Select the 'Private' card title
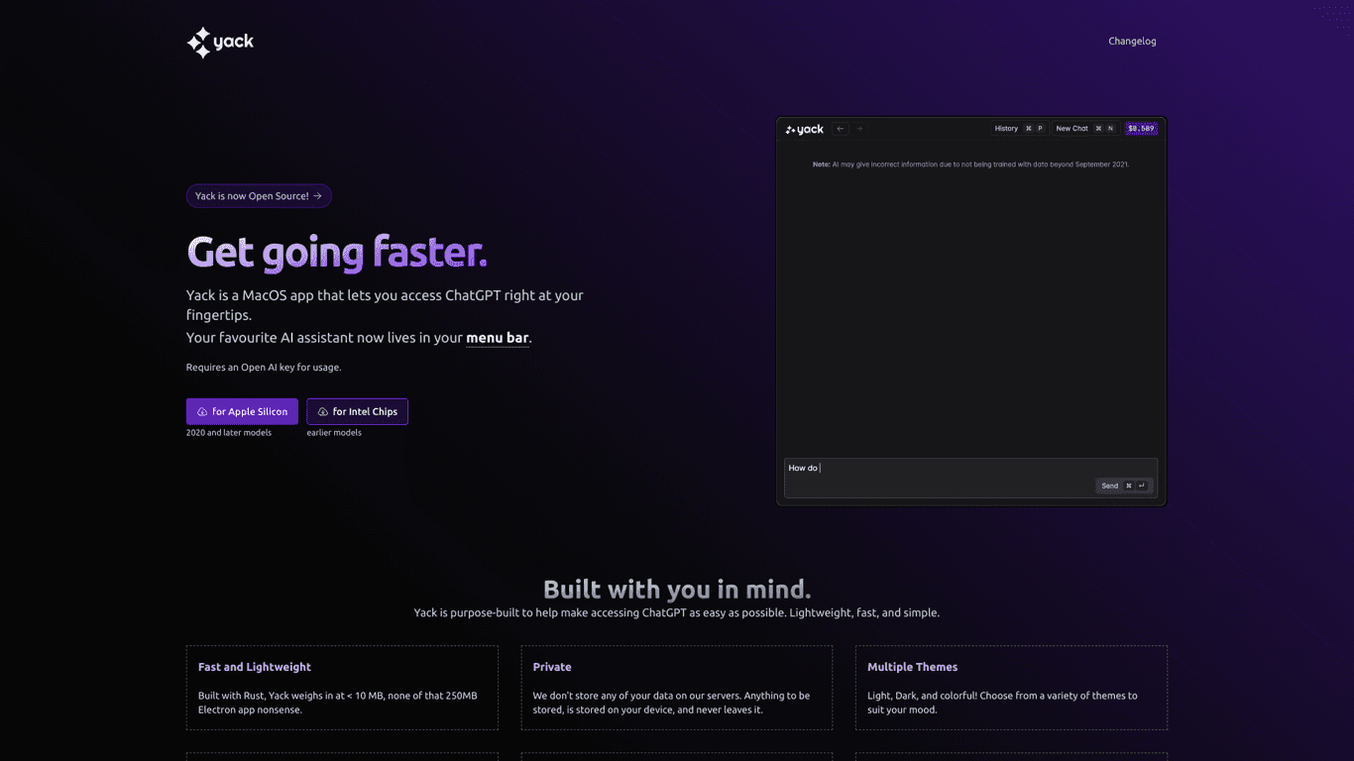 pyautogui.click(x=552, y=667)
